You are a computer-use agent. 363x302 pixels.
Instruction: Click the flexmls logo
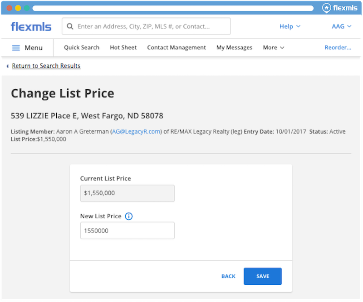point(31,26)
